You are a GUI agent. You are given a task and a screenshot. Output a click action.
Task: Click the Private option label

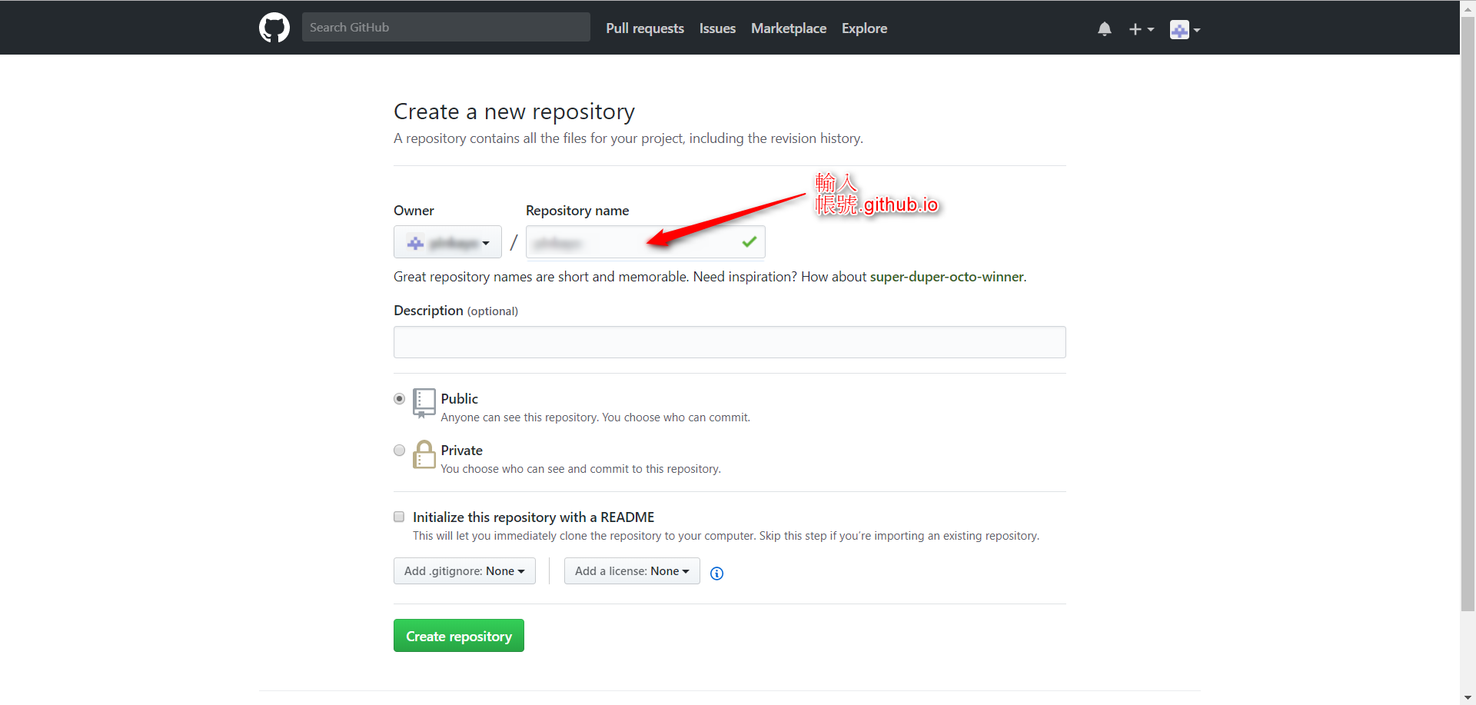coord(461,450)
